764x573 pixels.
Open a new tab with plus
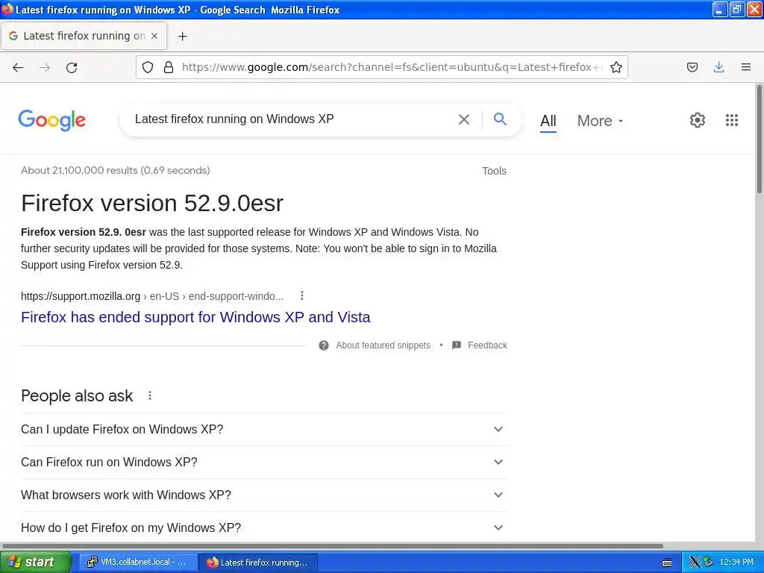click(x=182, y=36)
